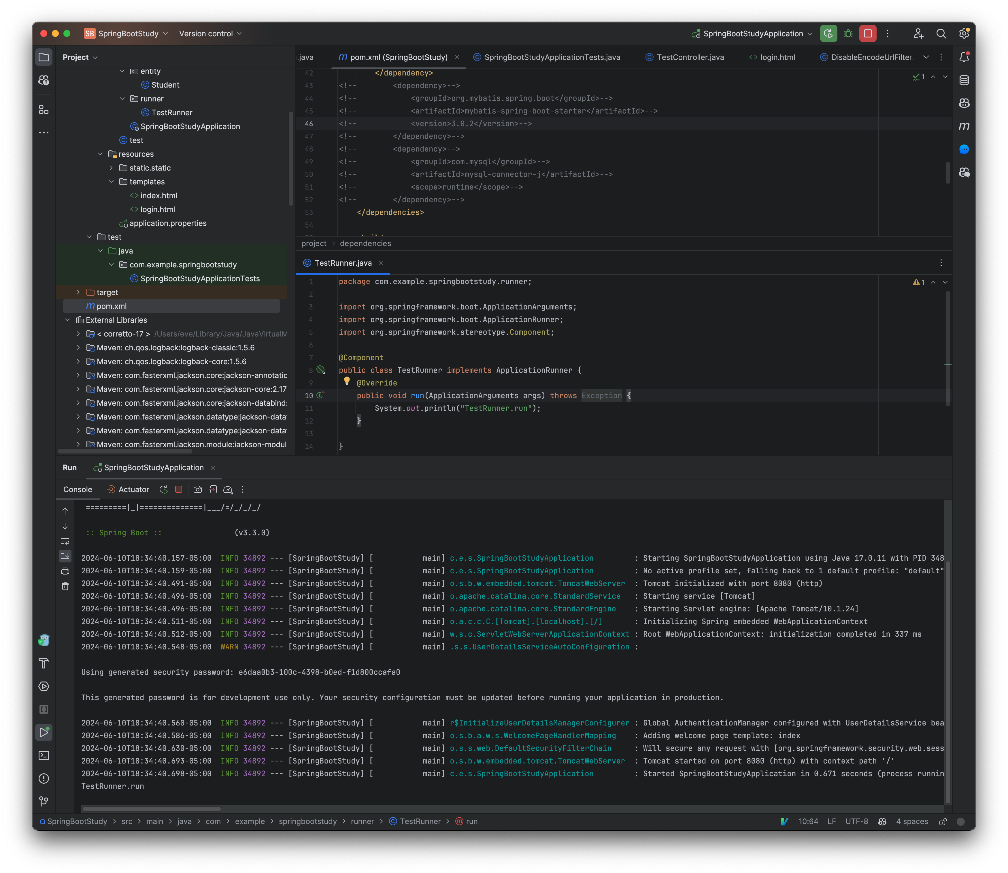Rerun the application from the console toolbar
The width and height of the screenshot is (1008, 873).
pyautogui.click(x=164, y=489)
